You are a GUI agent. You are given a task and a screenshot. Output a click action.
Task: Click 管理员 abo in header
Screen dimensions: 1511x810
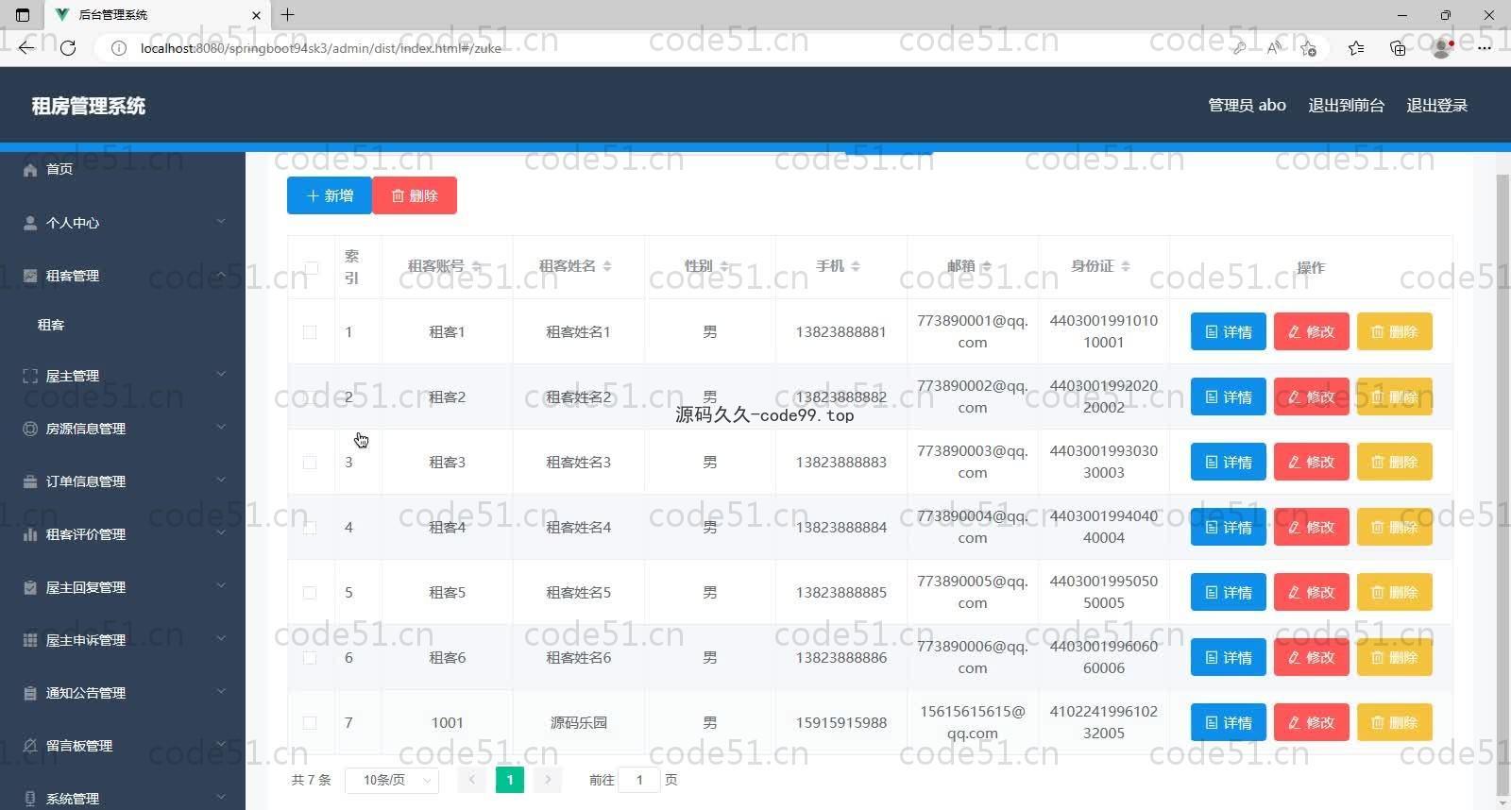pos(1247,106)
